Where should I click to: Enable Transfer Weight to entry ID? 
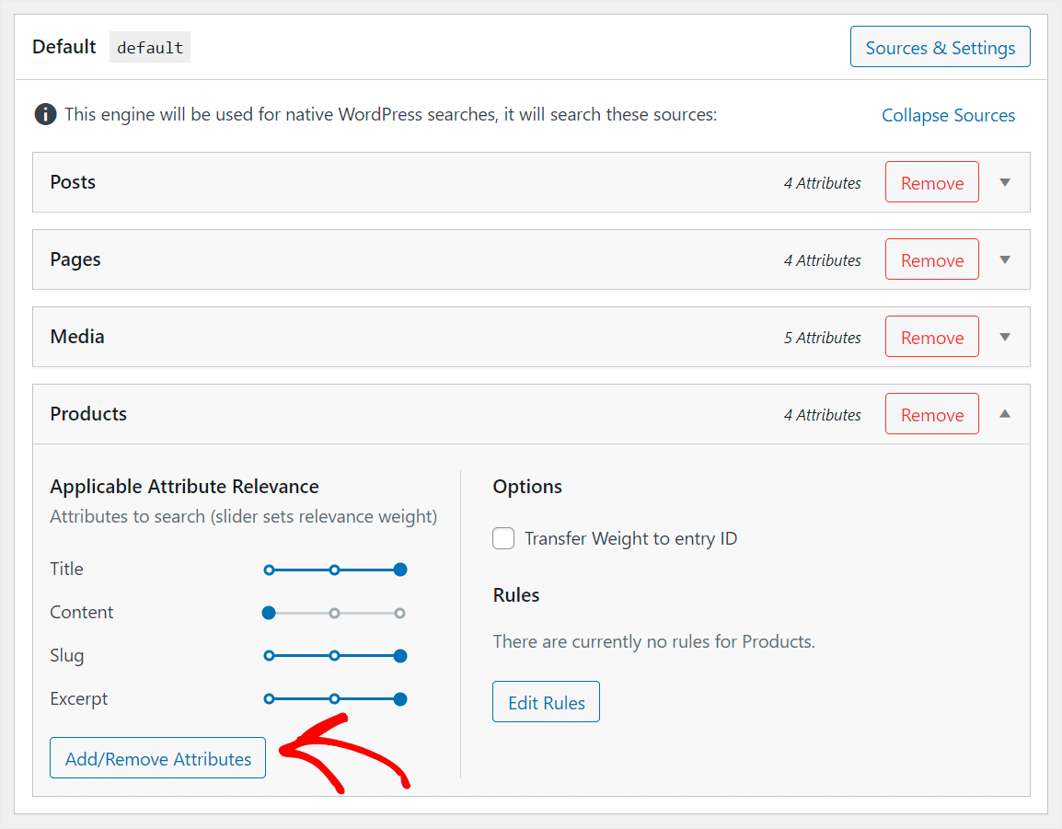[503, 538]
